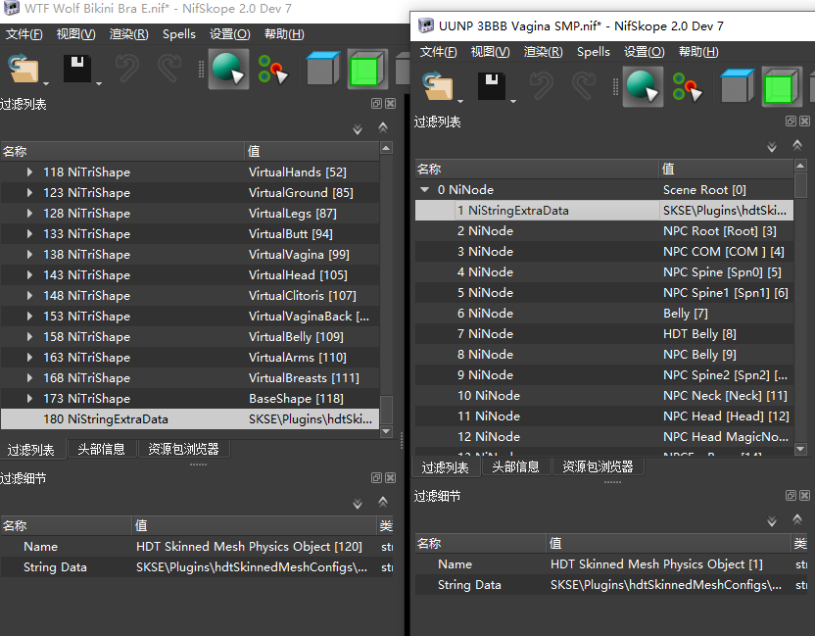
Task: Float the UUNP window 过滤列表 panel
Action: [791, 122]
